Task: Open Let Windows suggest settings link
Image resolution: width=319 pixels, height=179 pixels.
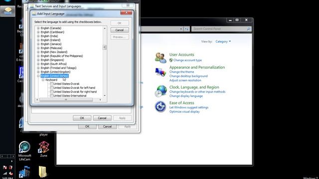Action: click(189, 107)
